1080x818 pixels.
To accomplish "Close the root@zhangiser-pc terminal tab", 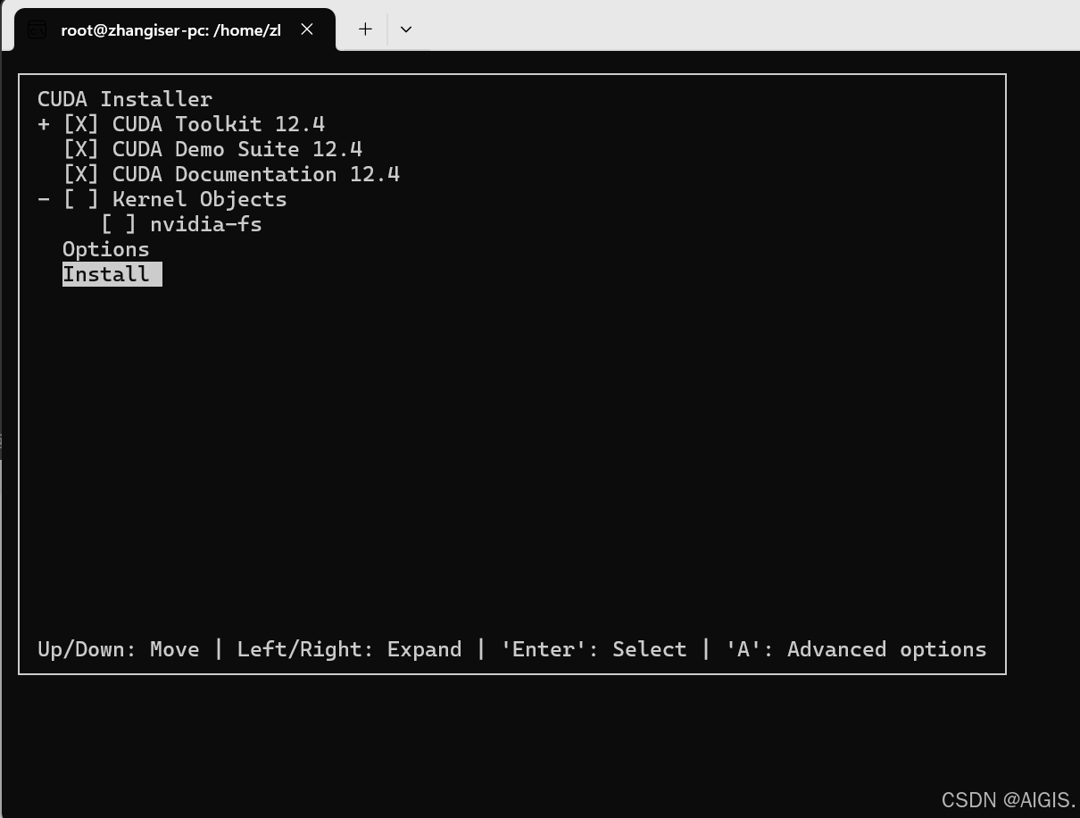I will (x=307, y=29).
